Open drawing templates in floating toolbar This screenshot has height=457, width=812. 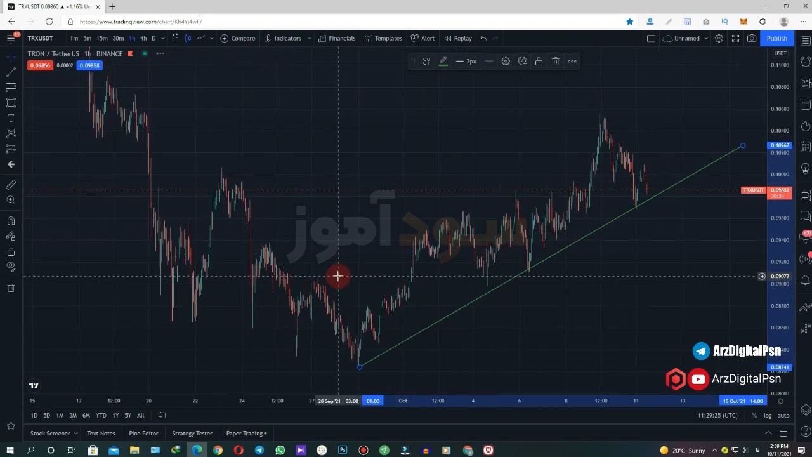[x=427, y=62]
